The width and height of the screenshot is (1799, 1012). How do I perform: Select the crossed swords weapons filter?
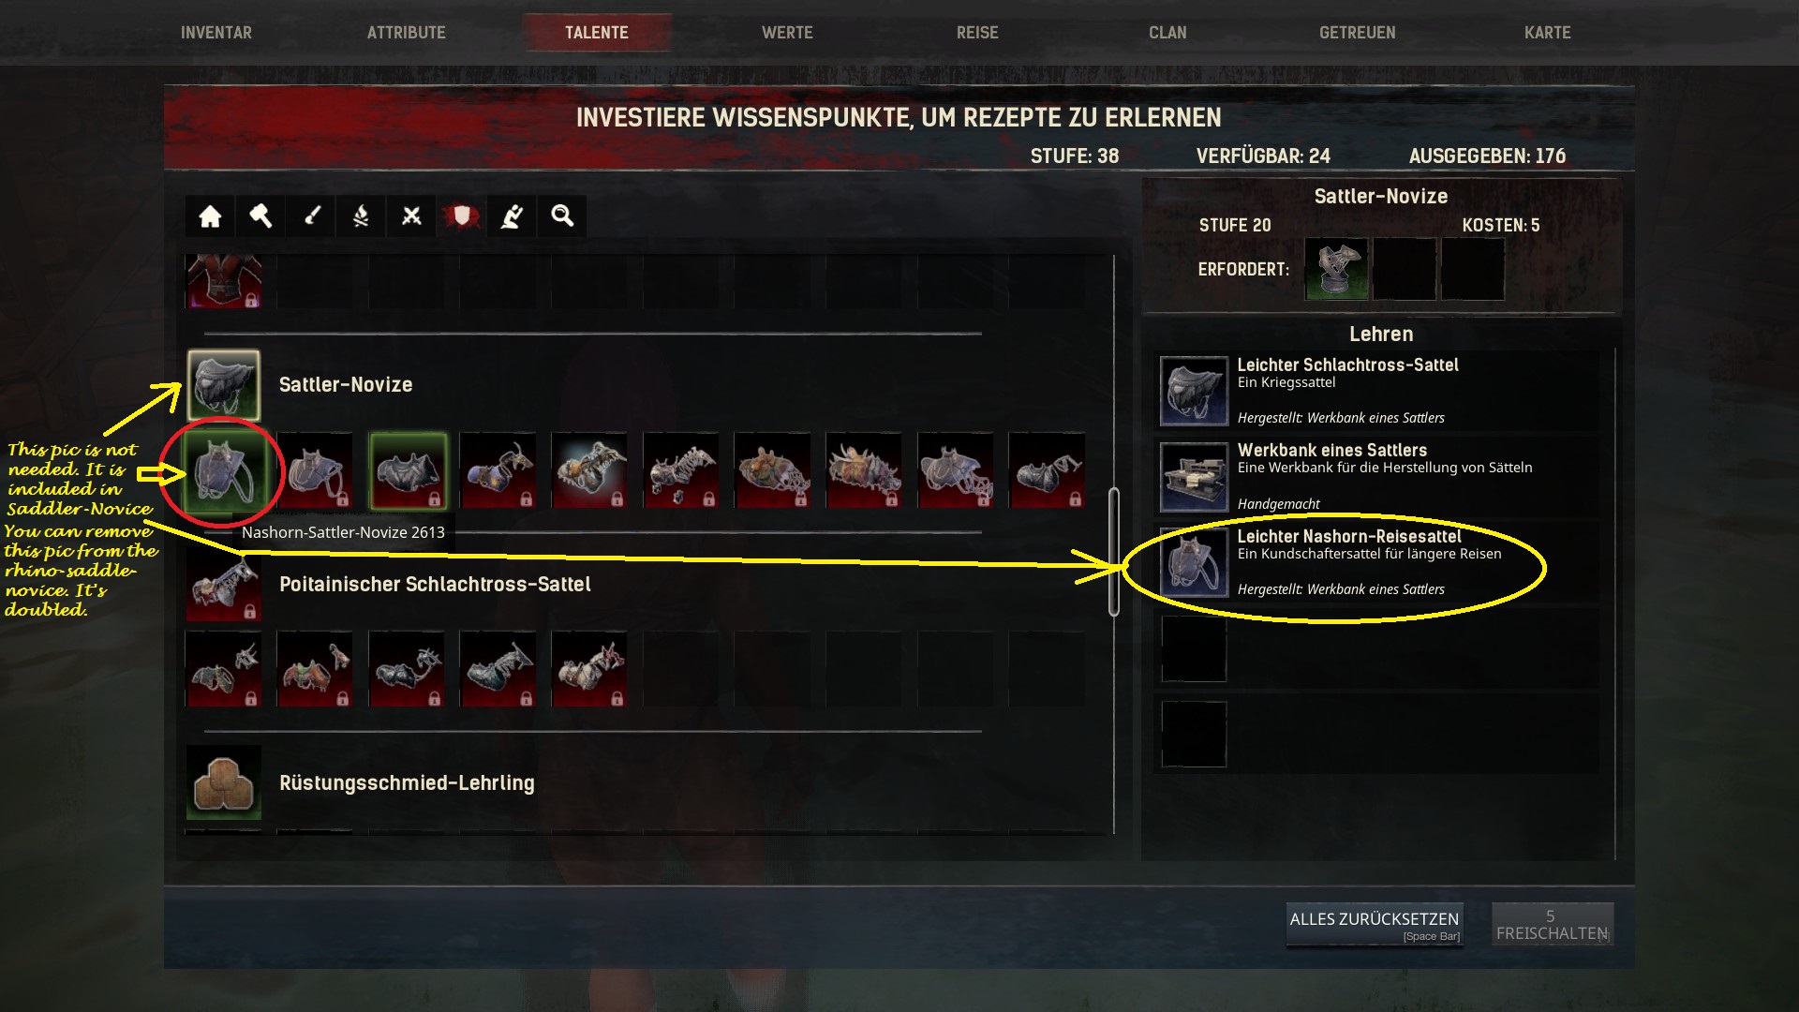click(x=411, y=216)
